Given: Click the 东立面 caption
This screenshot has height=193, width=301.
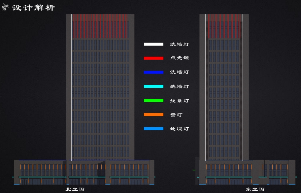Looking at the screenshot, I should tap(255, 189).
